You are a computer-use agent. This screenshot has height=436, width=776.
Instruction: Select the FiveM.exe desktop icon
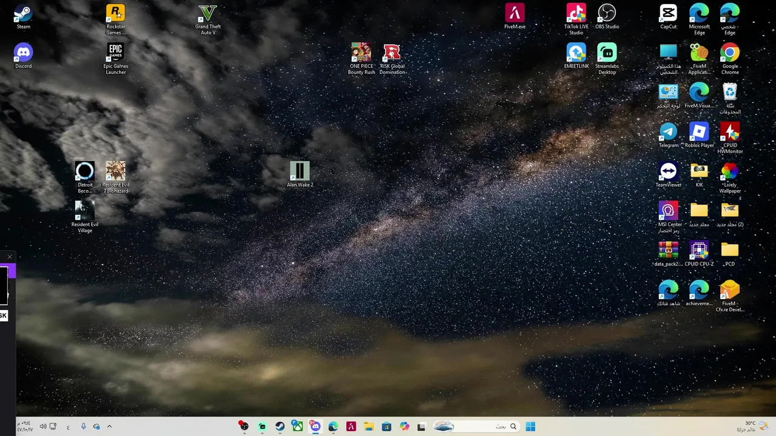(515, 17)
